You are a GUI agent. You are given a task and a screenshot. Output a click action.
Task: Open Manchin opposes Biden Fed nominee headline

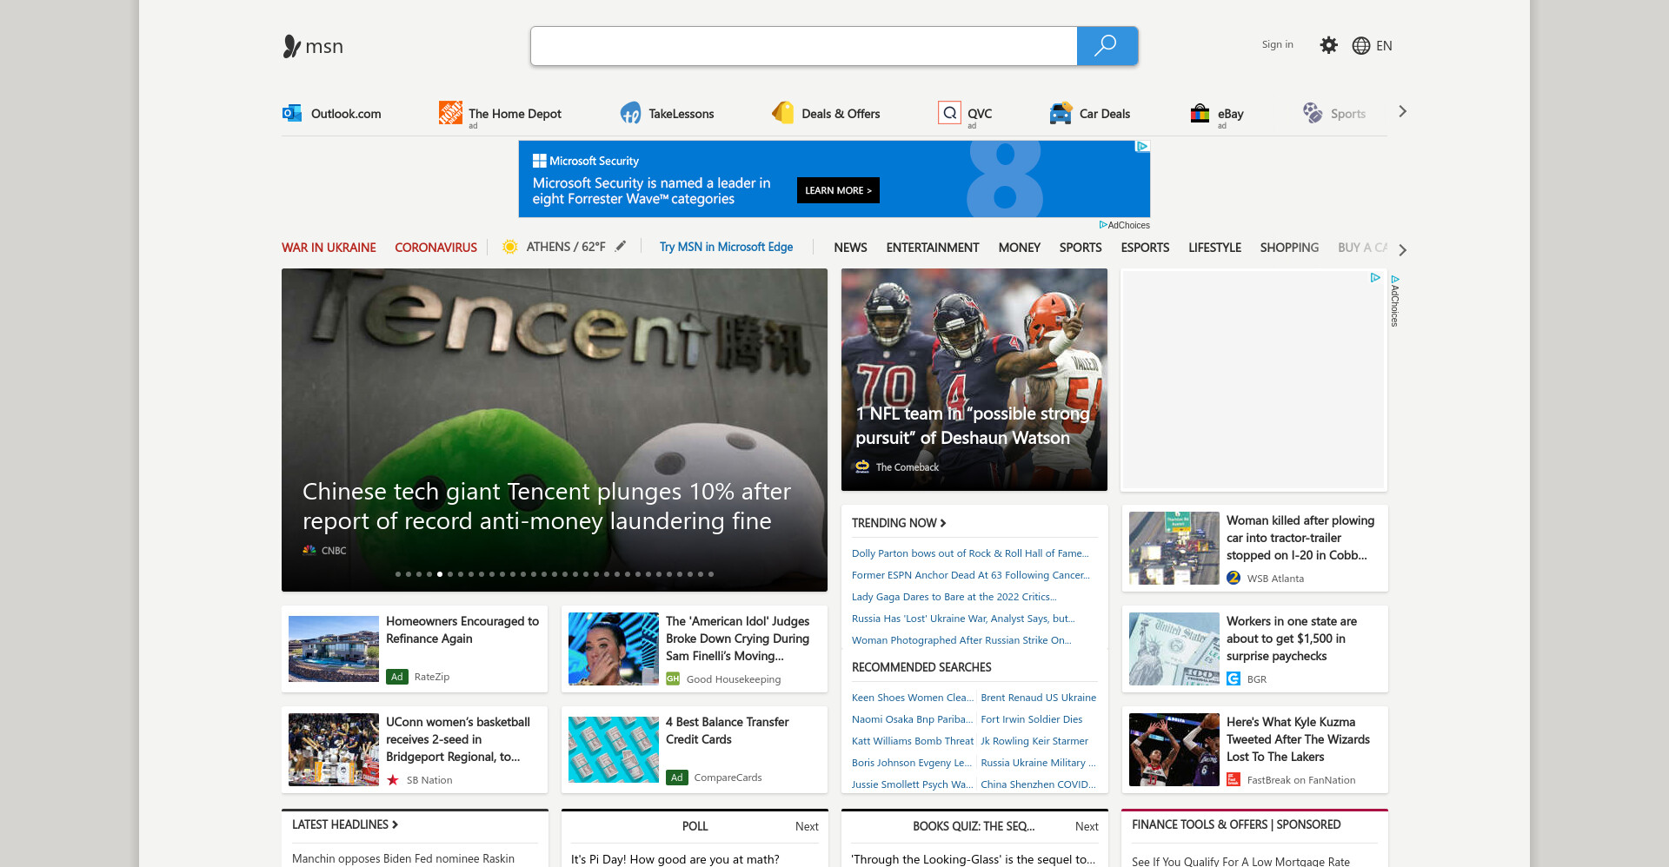(x=403, y=858)
